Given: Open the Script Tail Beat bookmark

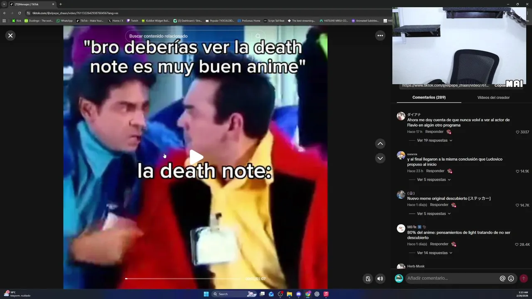Looking at the screenshot, I should pyautogui.click(x=274, y=20).
